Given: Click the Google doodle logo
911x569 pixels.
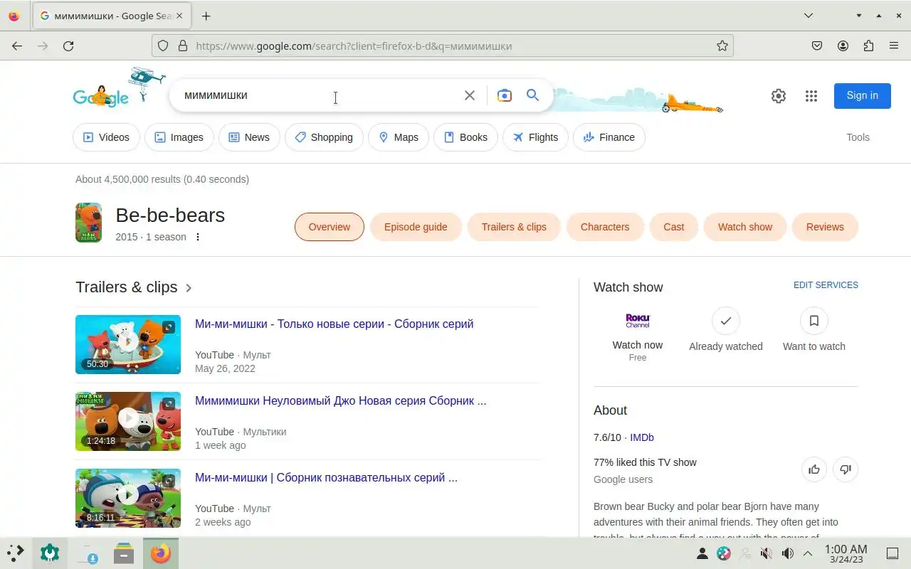Looking at the screenshot, I should pyautogui.click(x=101, y=97).
